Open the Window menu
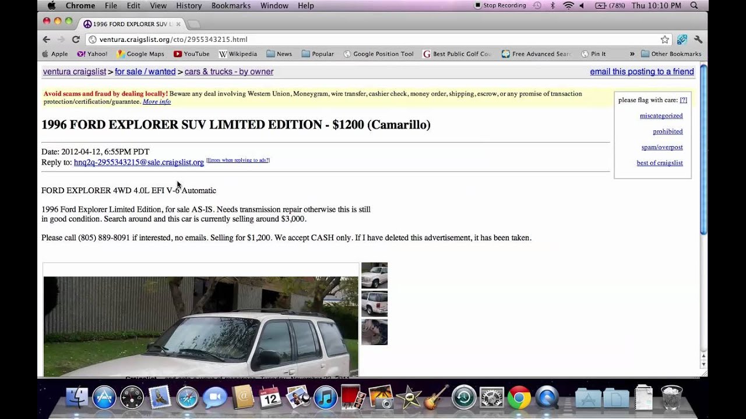746x419 pixels. pyautogui.click(x=275, y=6)
